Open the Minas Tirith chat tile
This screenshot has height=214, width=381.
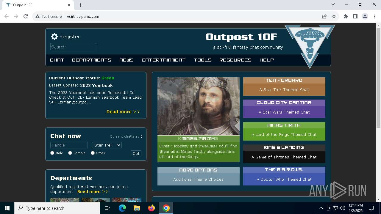tap(284, 131)
